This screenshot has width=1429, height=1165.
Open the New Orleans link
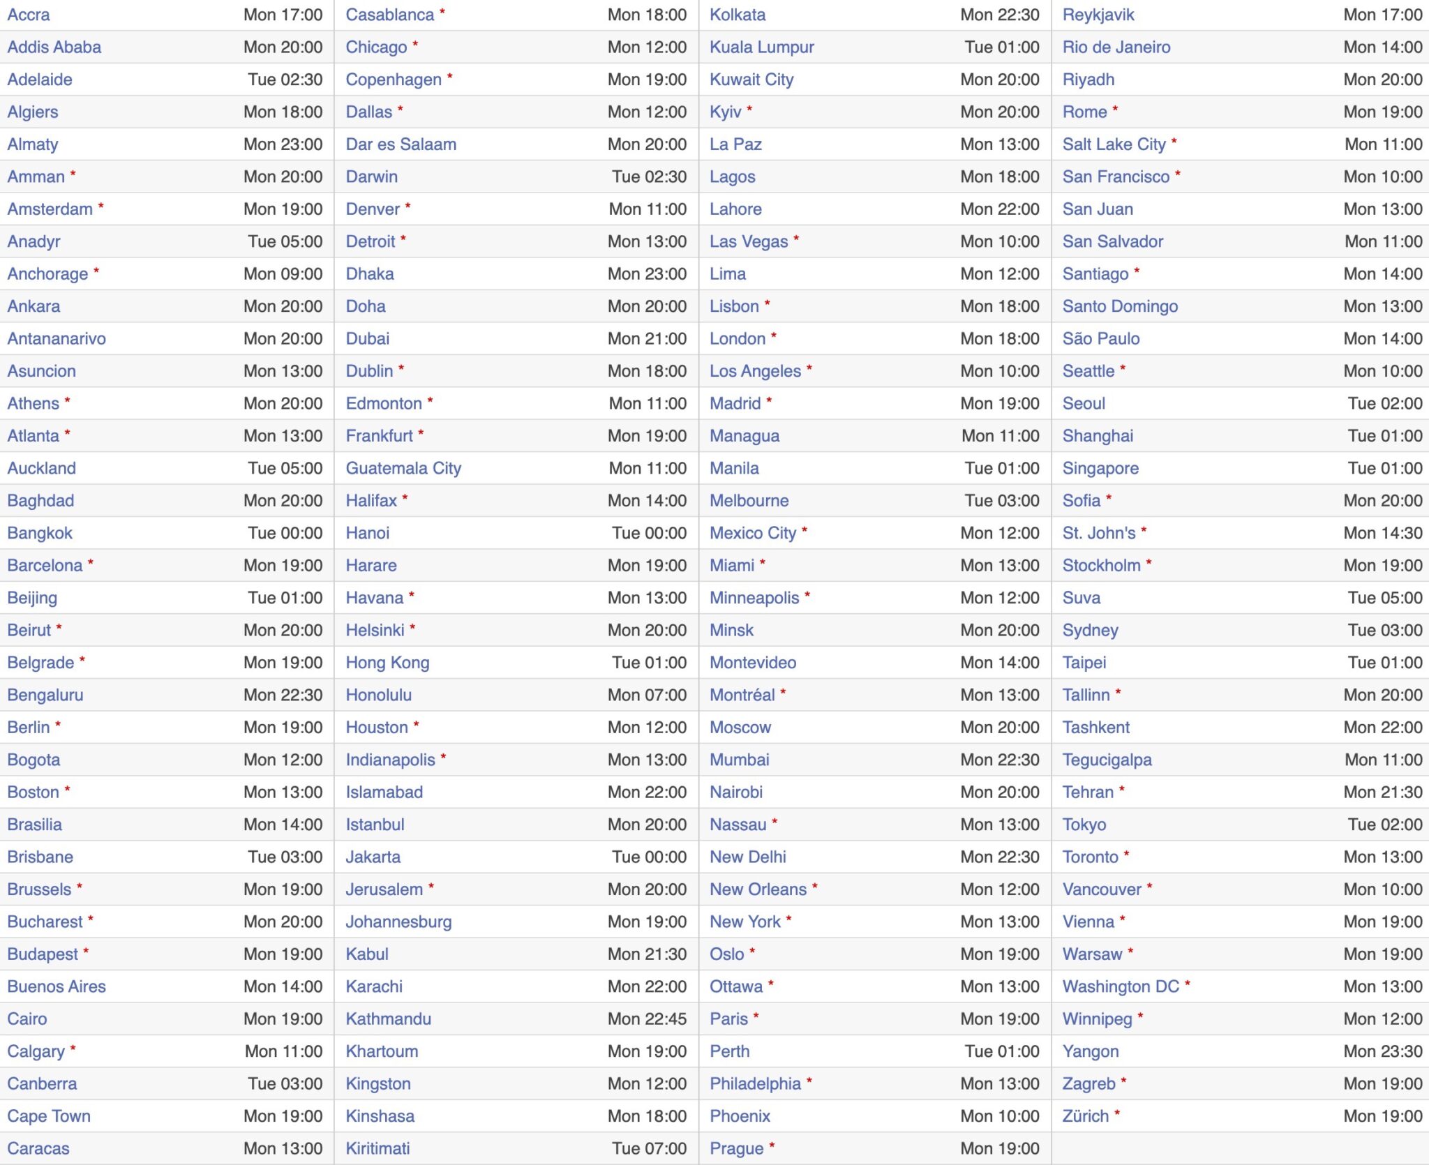point(758,889)
